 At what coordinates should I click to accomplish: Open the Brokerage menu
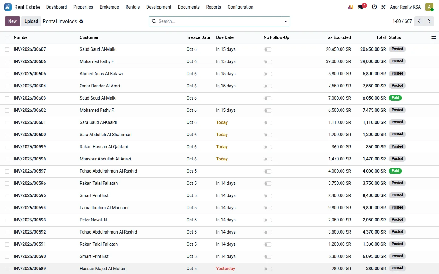[109, 7]
